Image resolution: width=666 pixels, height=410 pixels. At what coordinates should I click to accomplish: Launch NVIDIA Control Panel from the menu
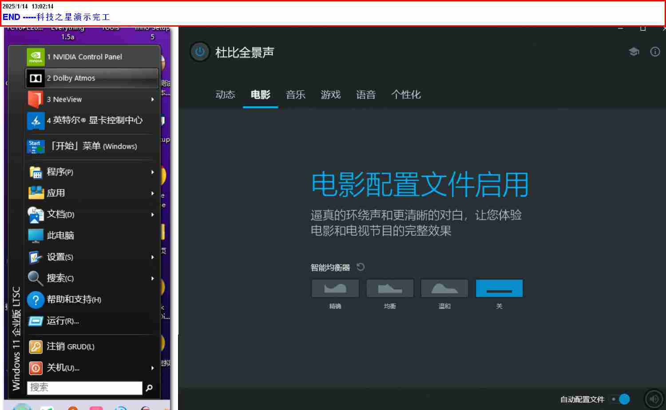point(92,57)
